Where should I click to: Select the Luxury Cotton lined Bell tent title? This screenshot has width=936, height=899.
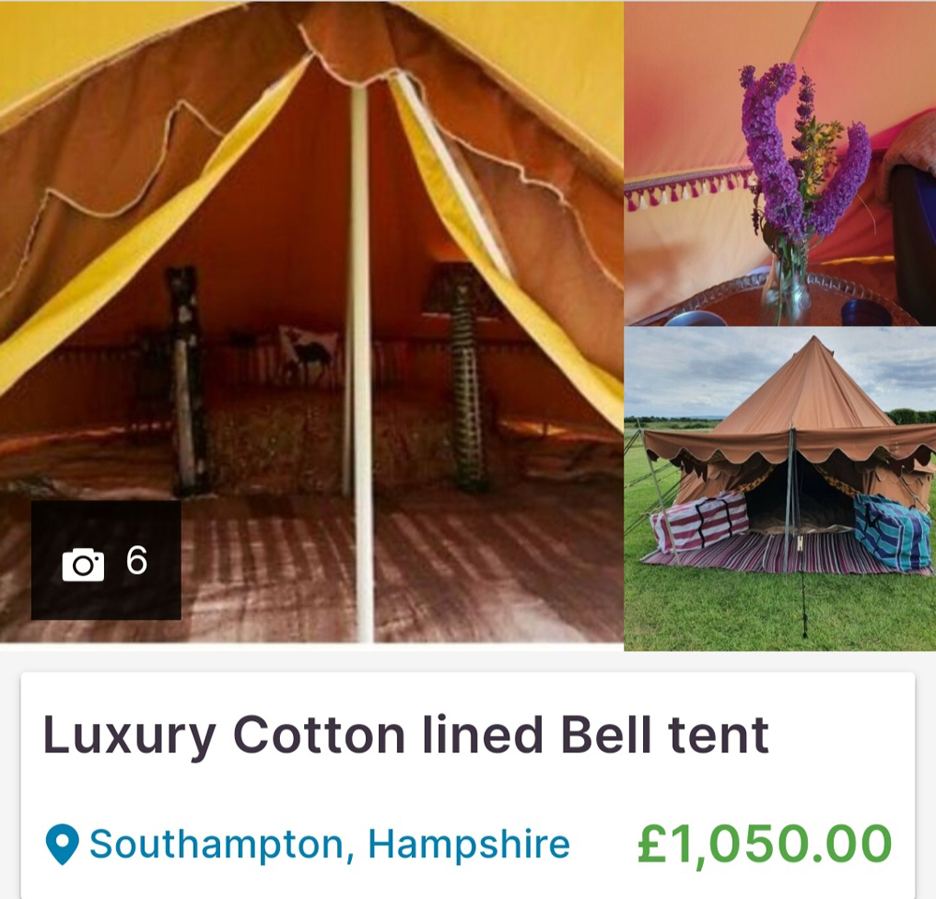406,736
